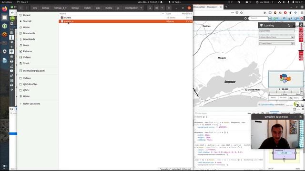
Task: Open the Activities overview
Action: click(7, 2)
